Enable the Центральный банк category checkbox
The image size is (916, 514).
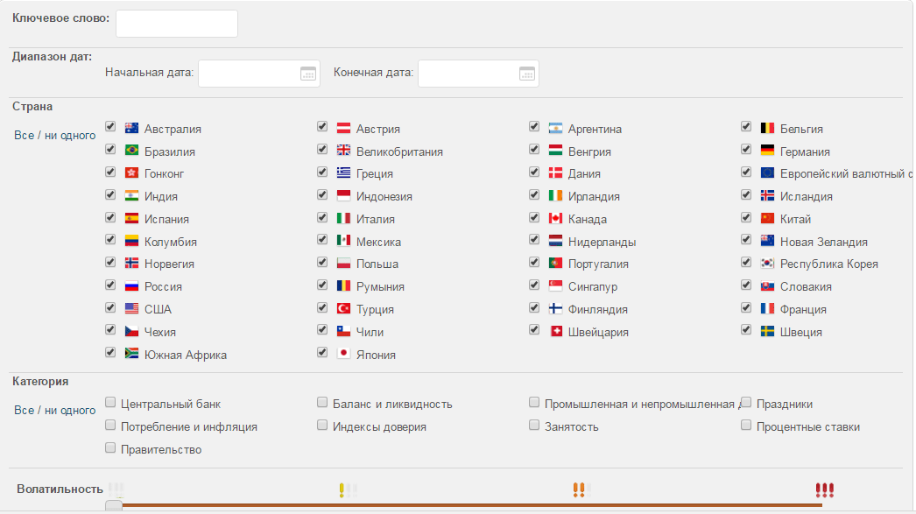pos(110,402)
